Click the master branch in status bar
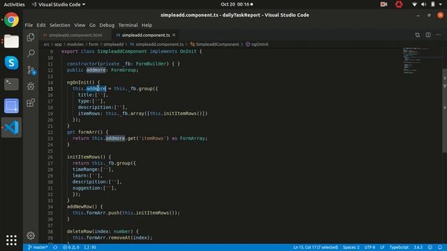Viewport: 447px width, 251px height. point(38,248)
